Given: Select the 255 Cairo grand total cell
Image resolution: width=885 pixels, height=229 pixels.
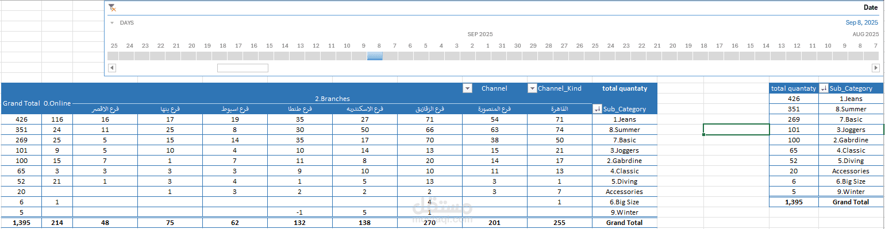Looking at the screenshot, I should point(559,222).
